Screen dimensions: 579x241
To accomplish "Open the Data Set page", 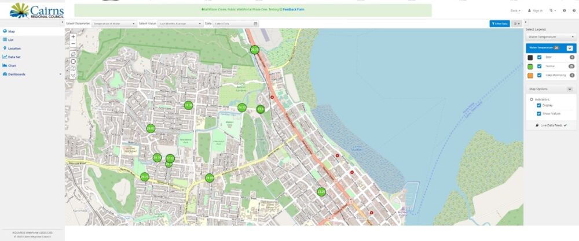I will coord(14,57).
